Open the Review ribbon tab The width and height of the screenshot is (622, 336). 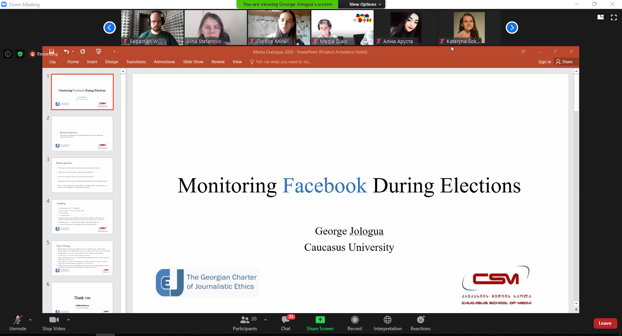[x=218, y=62]
